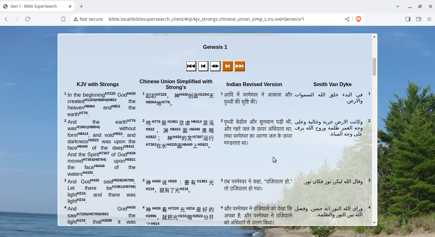Click the share icon in the address bar

point(347,19)
